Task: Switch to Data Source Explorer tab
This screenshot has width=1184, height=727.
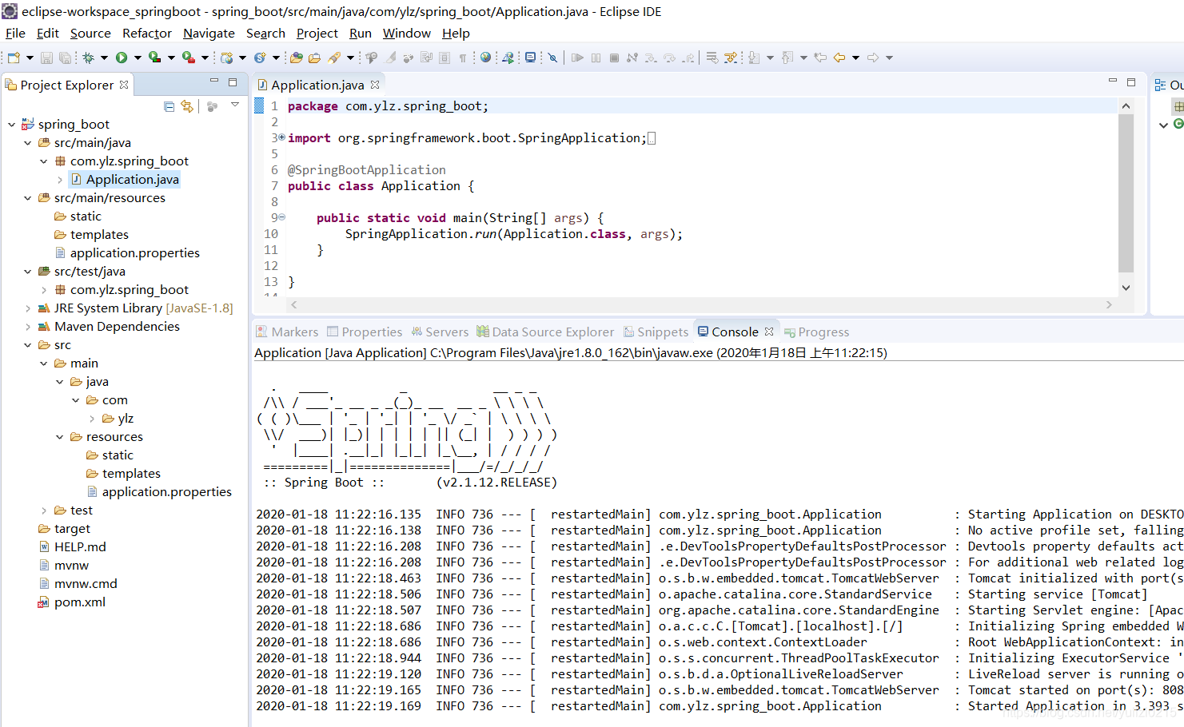Action: (545, 332)
